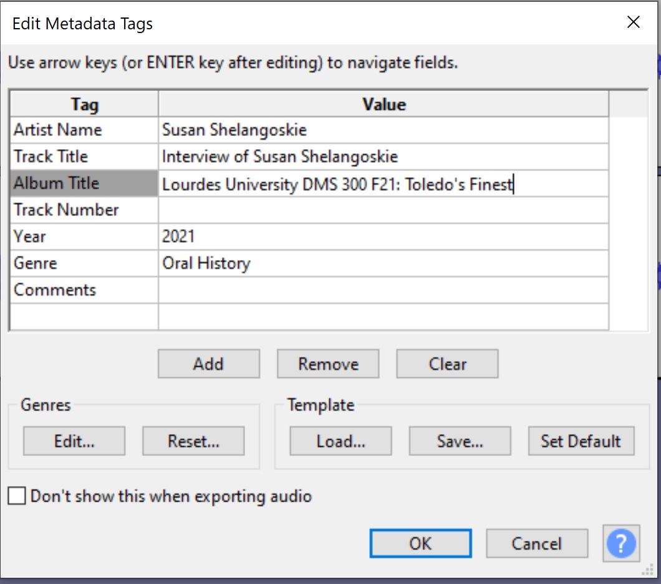
Task: Close the Edit Metadata Tags dialog
Action: click(633, 22)
